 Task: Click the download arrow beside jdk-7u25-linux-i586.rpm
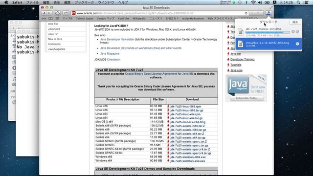[x=168, y=107]
